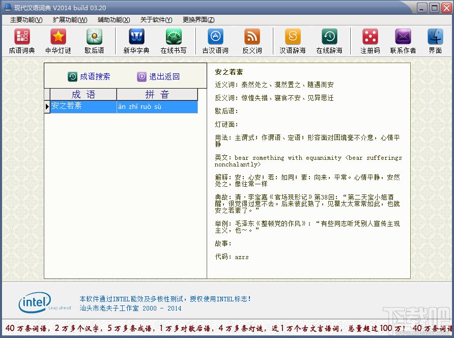The width and height of the screenshot is (454, 338).
Task: Minimize the 现代汉语词典 window
Action: pyautogui.click(x=422, y=8)
